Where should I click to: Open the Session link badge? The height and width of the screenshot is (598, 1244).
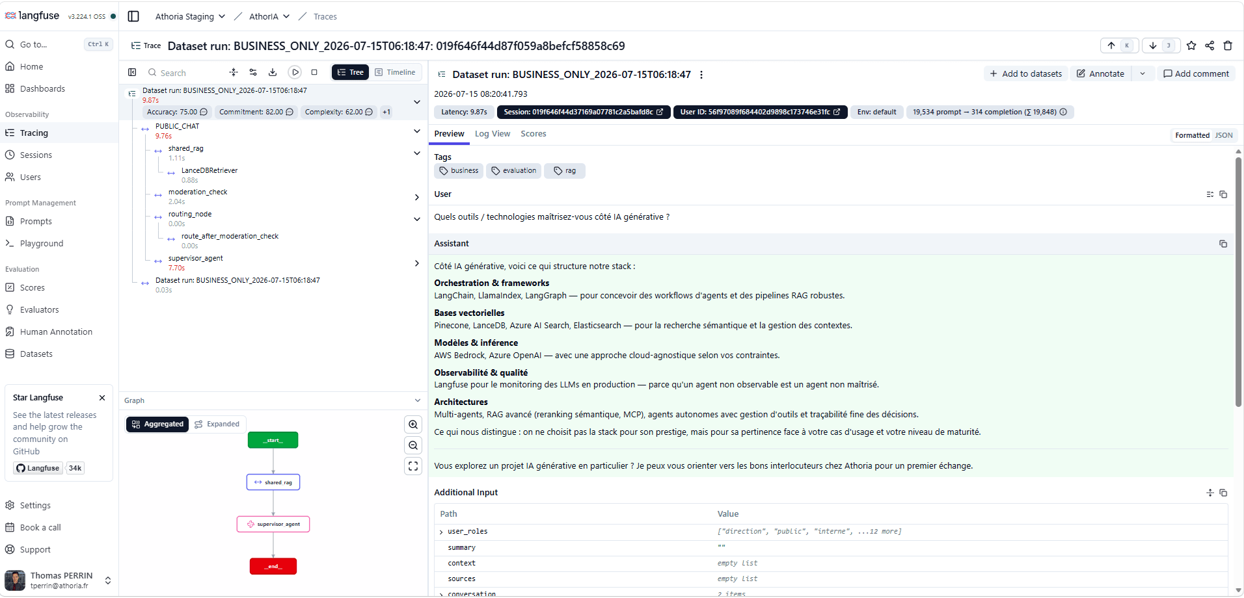coord(583,112)
